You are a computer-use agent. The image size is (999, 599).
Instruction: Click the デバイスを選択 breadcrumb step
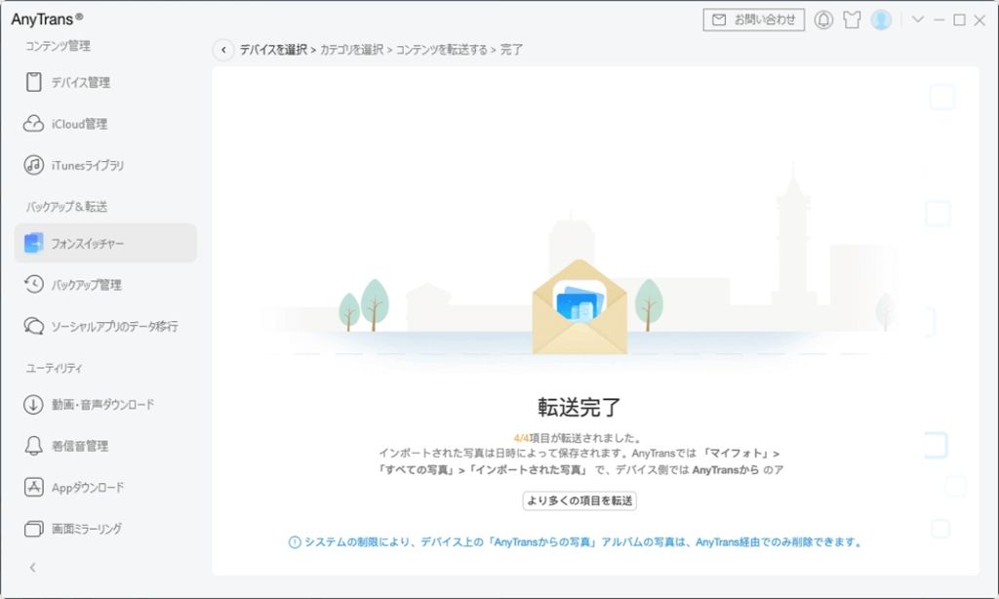pyautogui.click(x=273, y=50)
